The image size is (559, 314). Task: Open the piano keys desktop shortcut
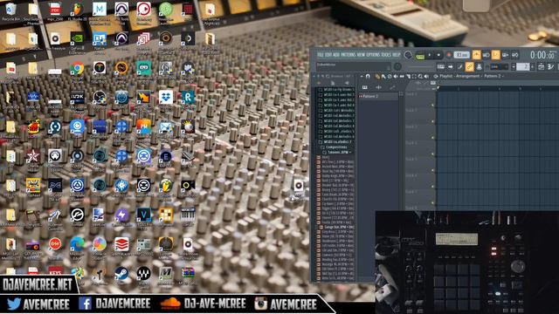188,215
